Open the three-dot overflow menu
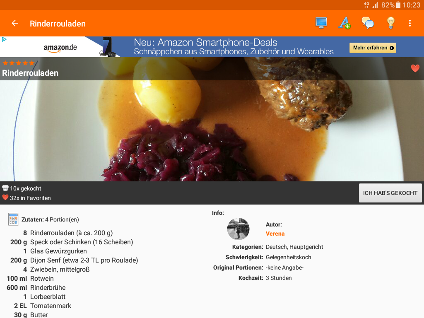Screen dimensions: 424x318 [410, 23]
